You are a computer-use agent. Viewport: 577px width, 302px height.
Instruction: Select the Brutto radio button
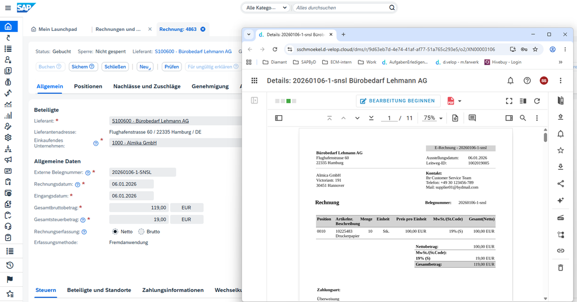[141, 232]
